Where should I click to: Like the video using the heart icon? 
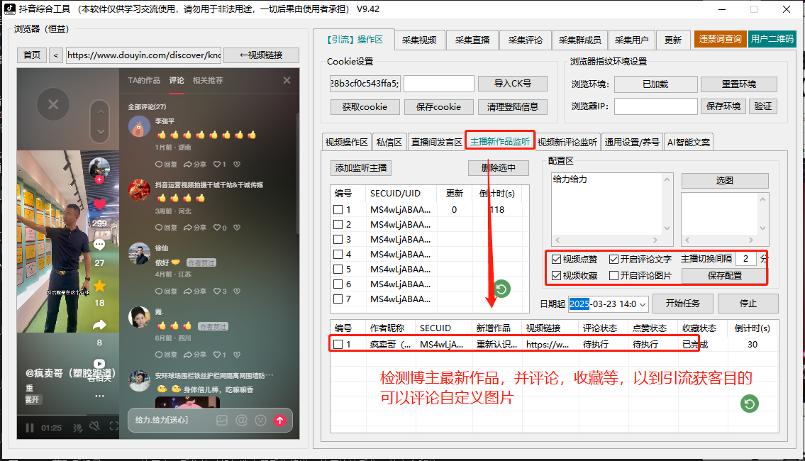[99, 204]
